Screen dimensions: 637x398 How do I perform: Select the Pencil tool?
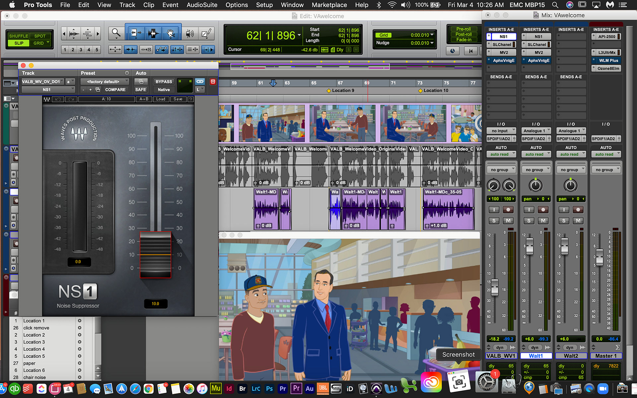(x=206, y=33)
